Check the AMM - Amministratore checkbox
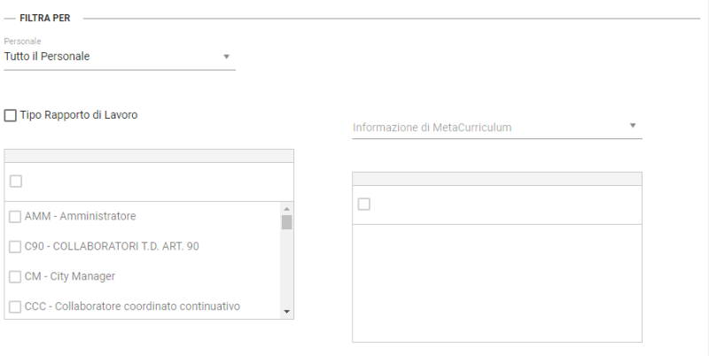Screen dimensions: 709x356 coord(15,216)
